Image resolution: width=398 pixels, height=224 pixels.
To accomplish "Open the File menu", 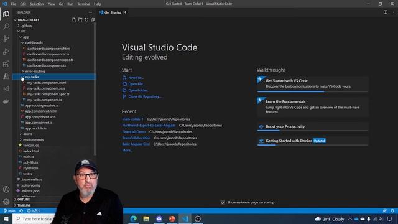I will (14, 4).
